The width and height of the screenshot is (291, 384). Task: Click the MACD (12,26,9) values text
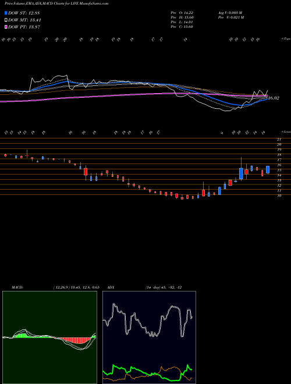76,287
